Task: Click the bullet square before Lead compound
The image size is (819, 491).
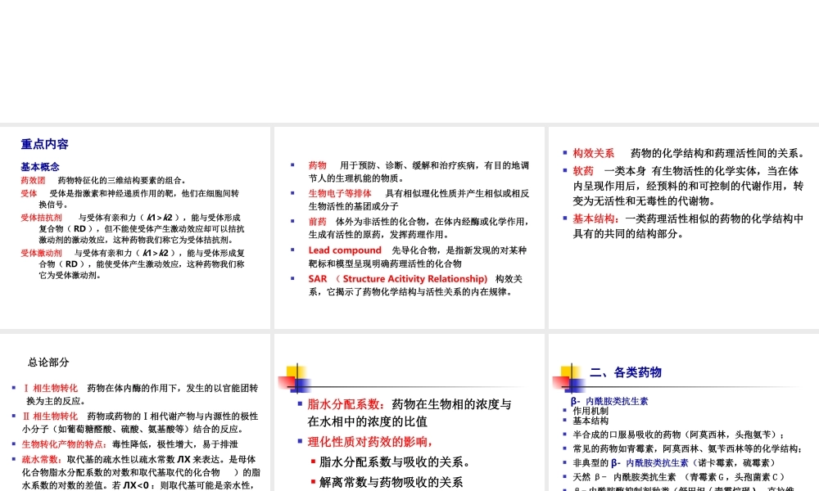Action: coord(294,250)
